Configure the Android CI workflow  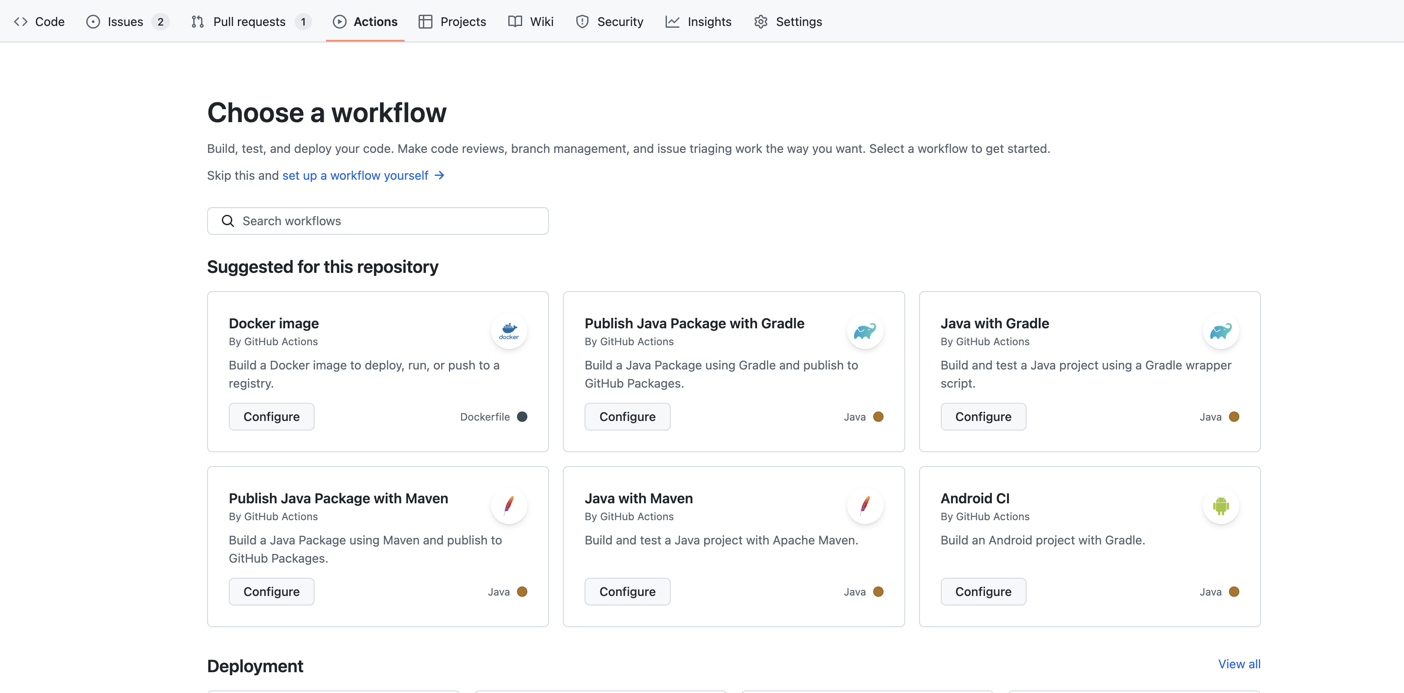[983, 592]
